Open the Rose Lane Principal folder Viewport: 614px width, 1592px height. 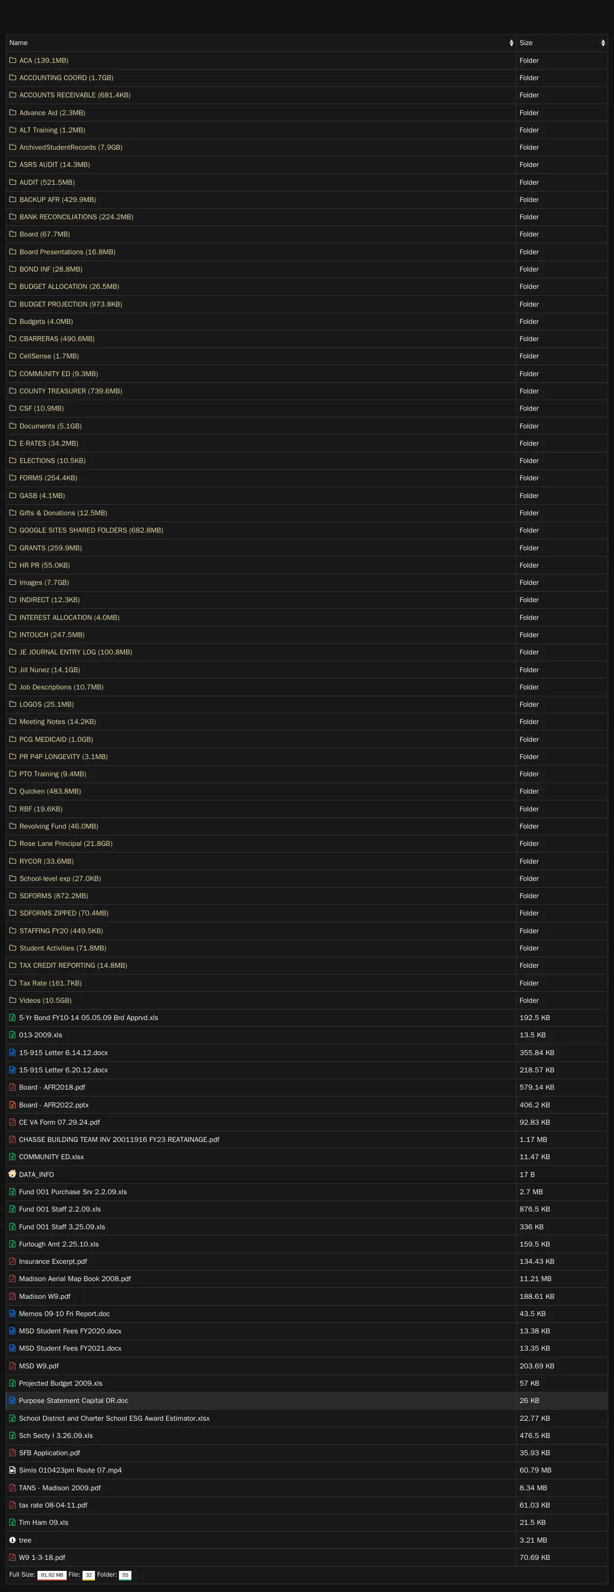click(65, 844)
